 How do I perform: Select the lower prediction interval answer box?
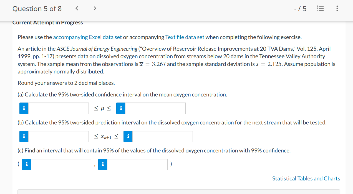pos(58,136)
